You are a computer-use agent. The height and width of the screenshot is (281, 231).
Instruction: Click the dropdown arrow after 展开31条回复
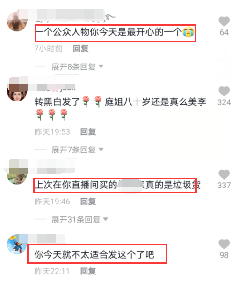coord(106,219)
